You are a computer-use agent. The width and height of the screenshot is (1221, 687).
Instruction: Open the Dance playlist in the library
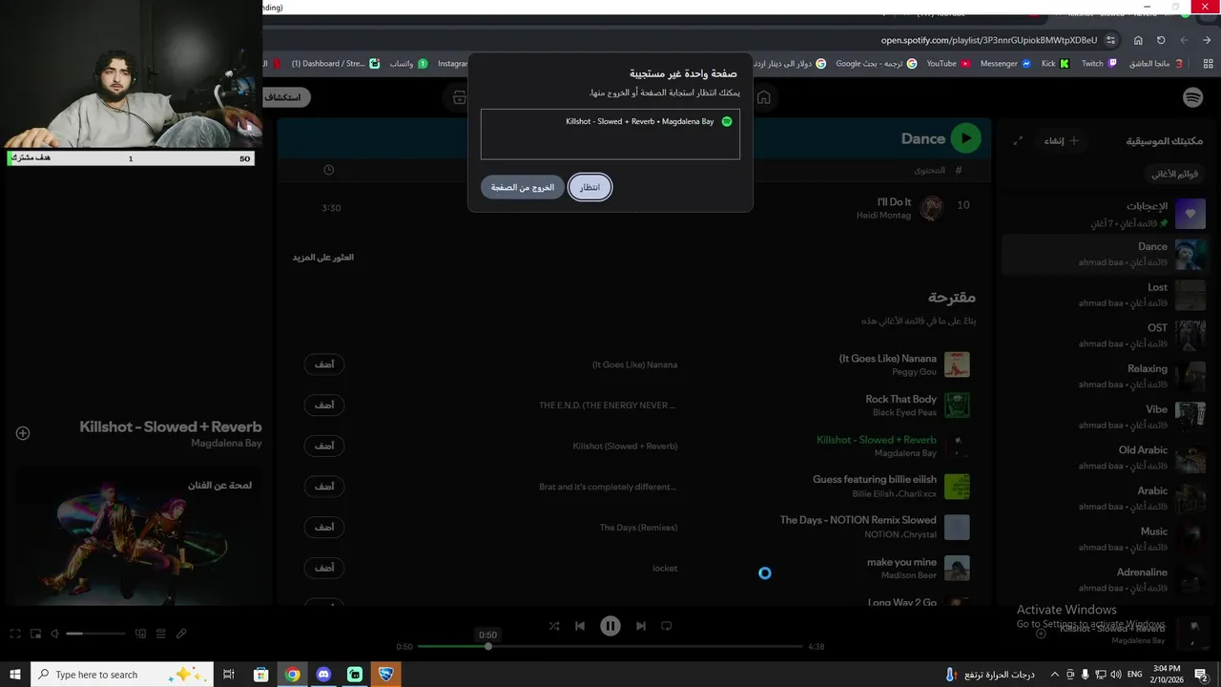1105,254
